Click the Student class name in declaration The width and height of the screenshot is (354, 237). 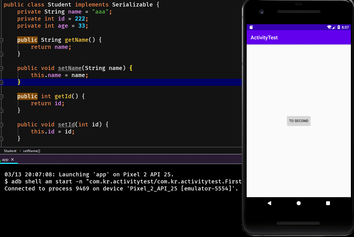click(x=60, y=5)
